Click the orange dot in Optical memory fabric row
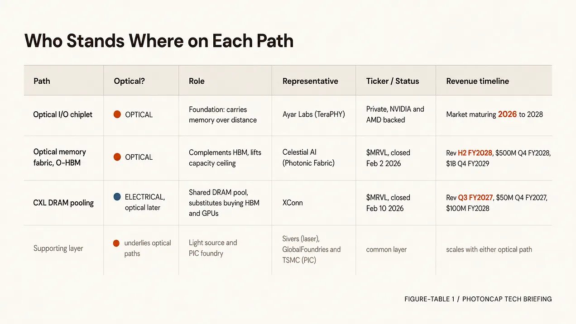This screenshot has width=576, height=324. [x=117, y=157]
